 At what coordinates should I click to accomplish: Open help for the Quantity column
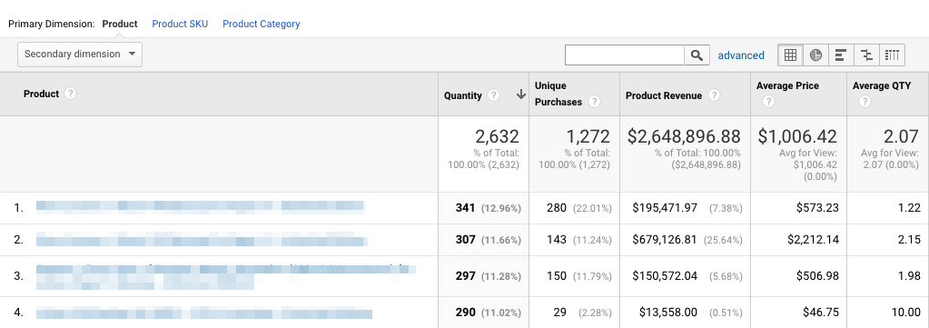(493, 95)
